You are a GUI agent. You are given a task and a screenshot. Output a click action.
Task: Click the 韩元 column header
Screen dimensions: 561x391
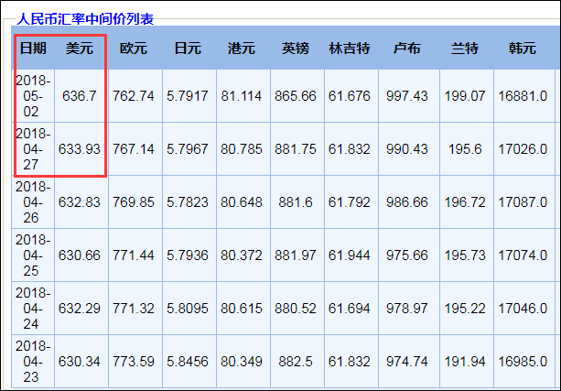pos(522,48)
